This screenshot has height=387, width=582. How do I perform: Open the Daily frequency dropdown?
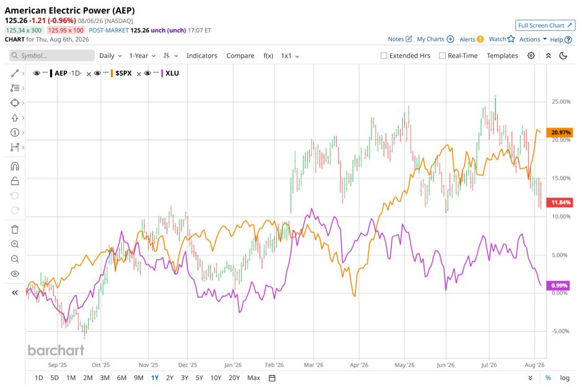click(111, 56)
